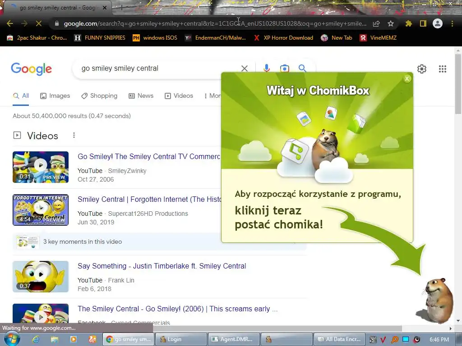Switch to the Images tab

55,96
